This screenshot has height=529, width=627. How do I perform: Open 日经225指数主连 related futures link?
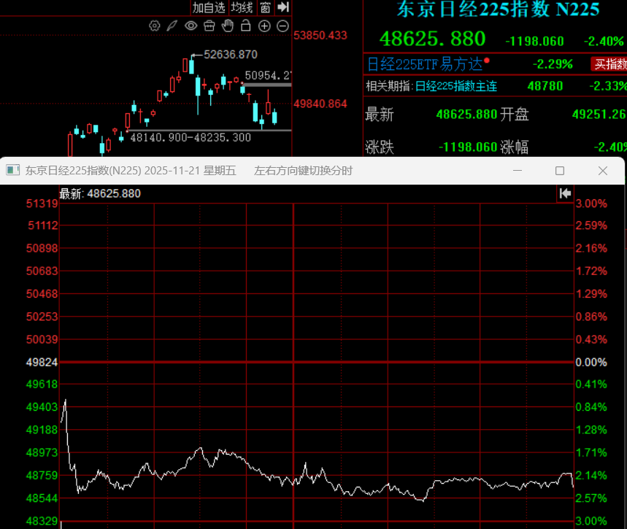[455, 86]
